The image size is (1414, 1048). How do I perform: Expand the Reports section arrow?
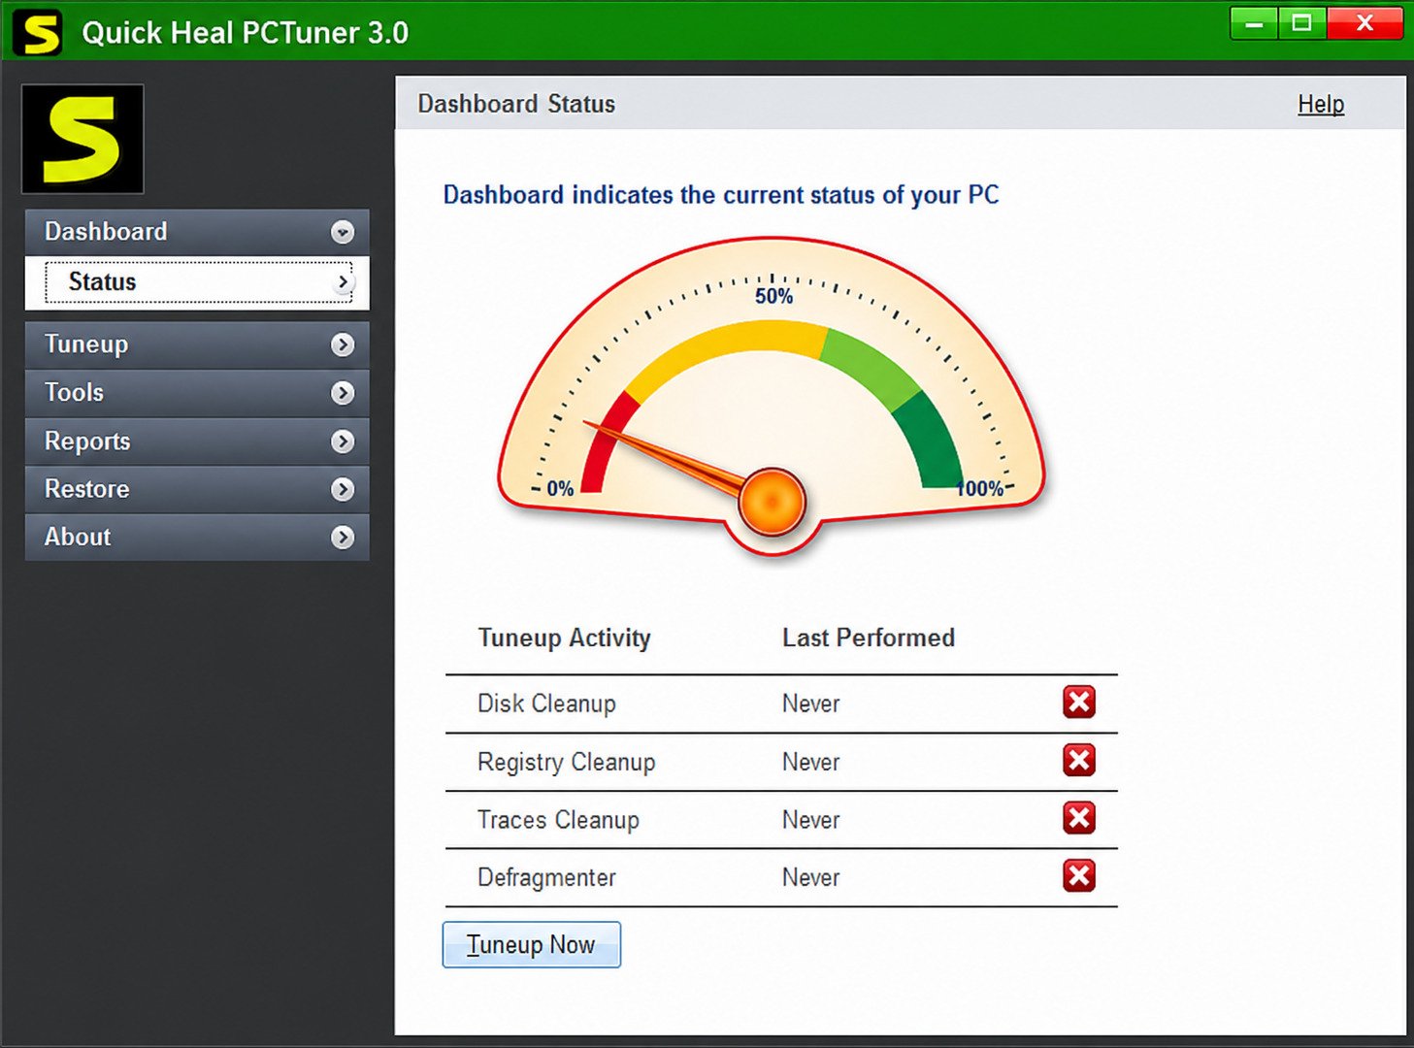(x=342, y=442)
